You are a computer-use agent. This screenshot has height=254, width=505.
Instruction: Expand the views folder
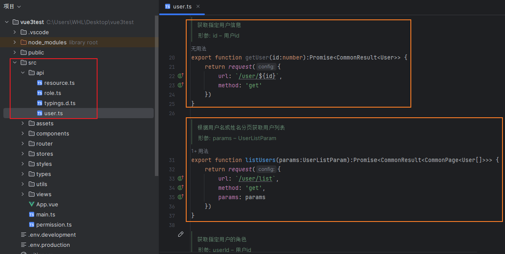[x=23, y=195]
